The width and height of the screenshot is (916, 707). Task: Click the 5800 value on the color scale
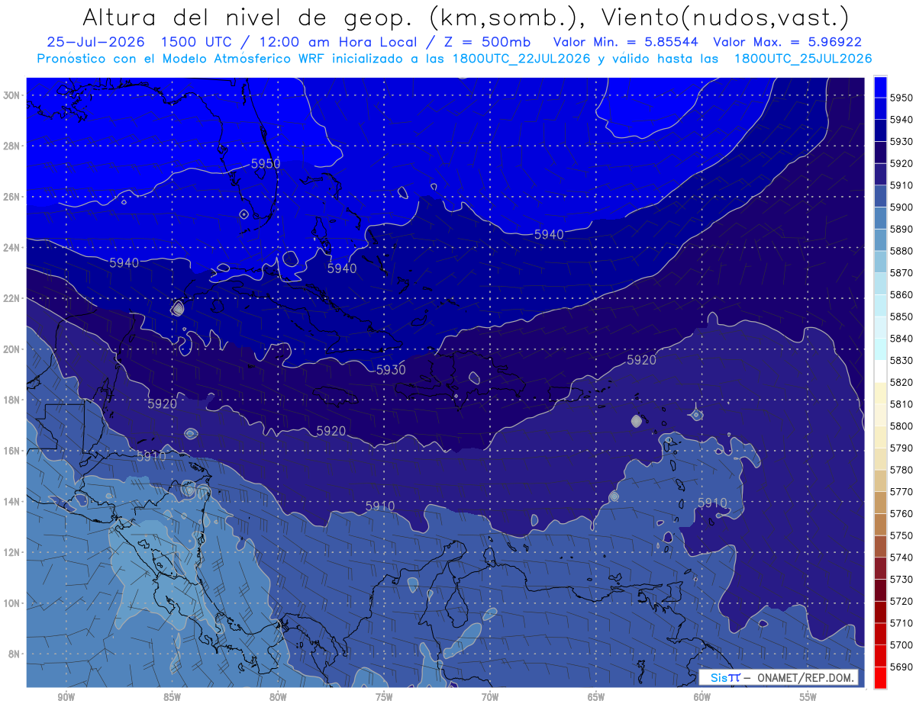pyautogui.click(x=901, y=426)
